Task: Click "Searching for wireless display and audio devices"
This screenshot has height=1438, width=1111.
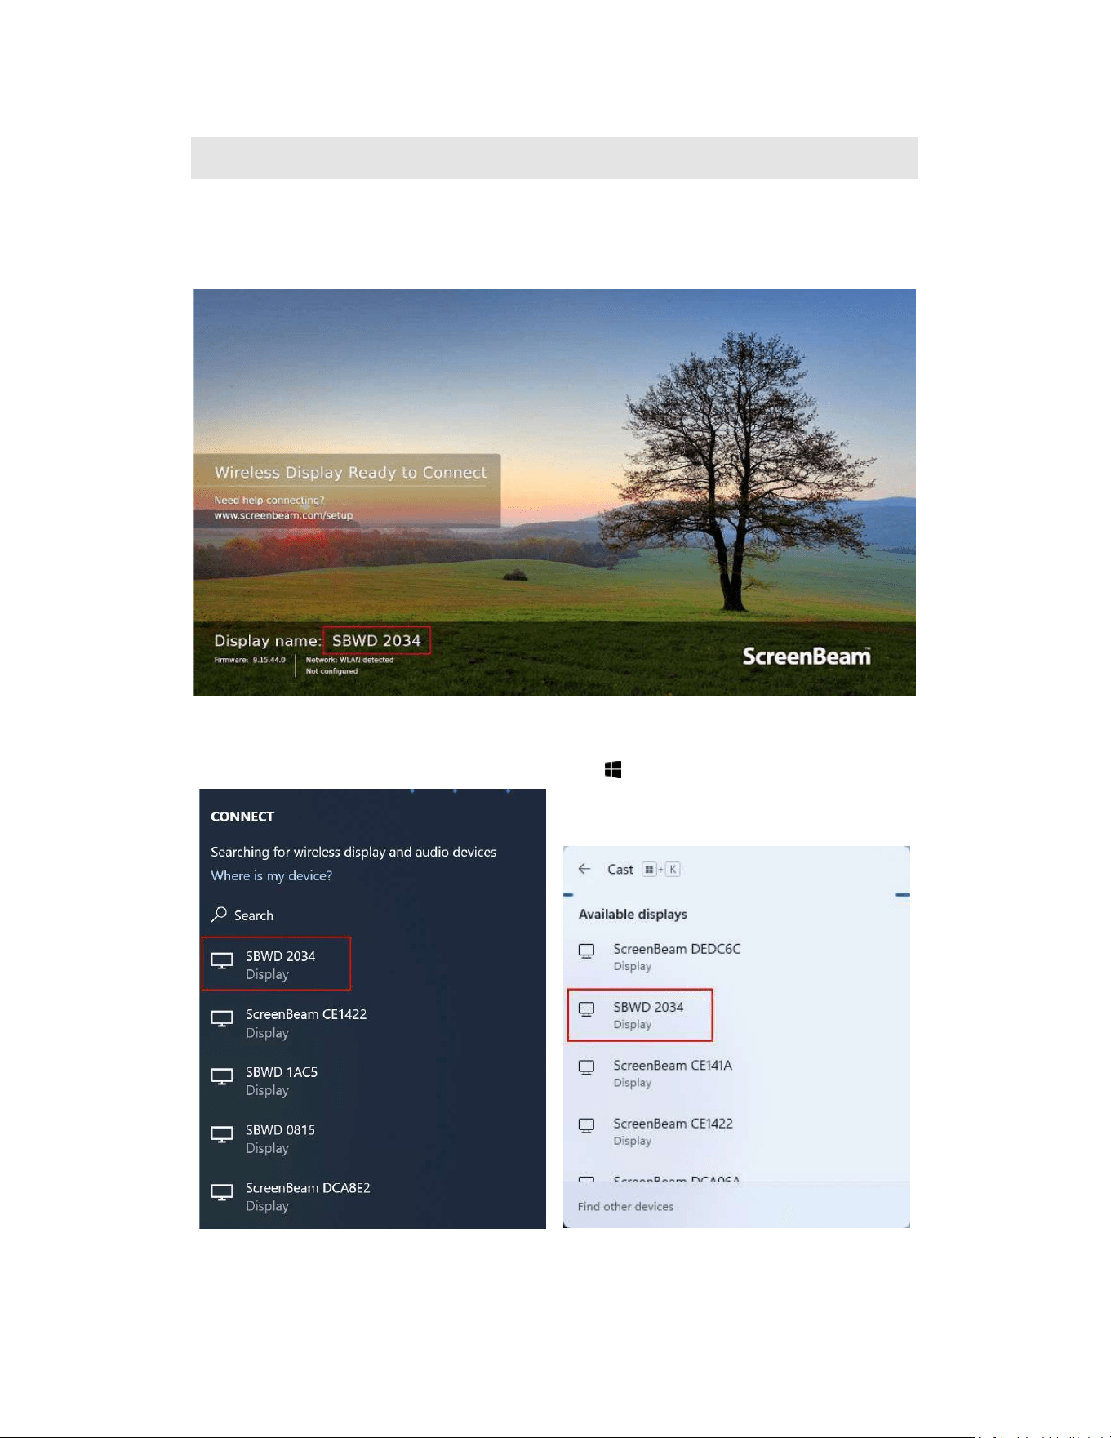Action: tap(353, 852)
